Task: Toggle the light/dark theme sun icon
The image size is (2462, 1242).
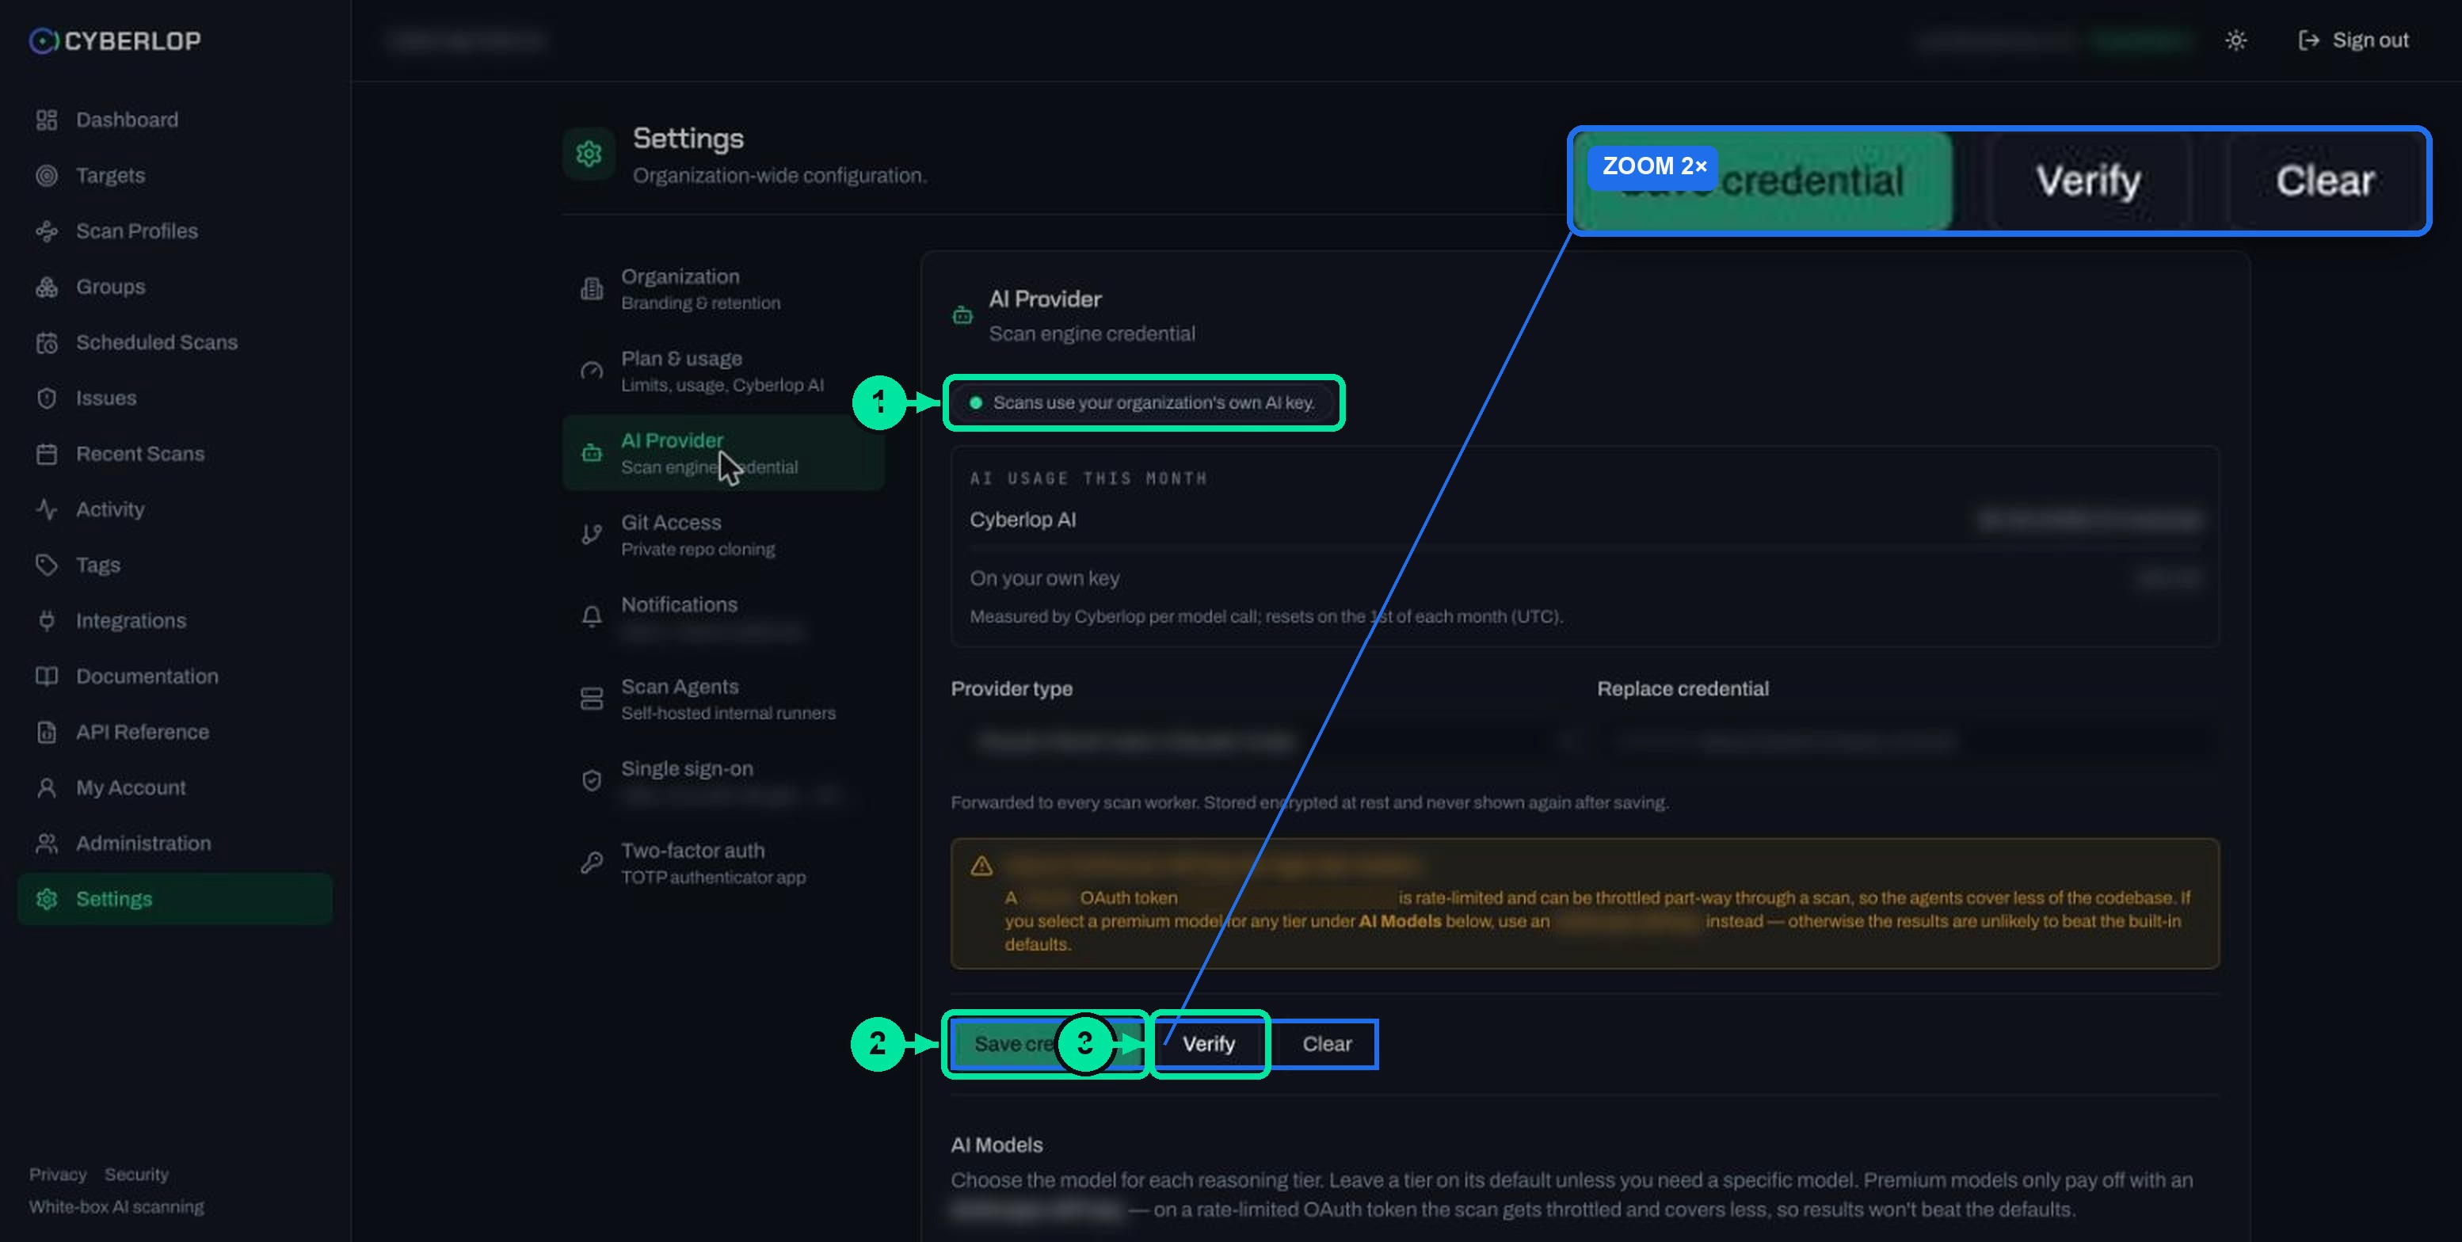Action: click(2235, 40)
